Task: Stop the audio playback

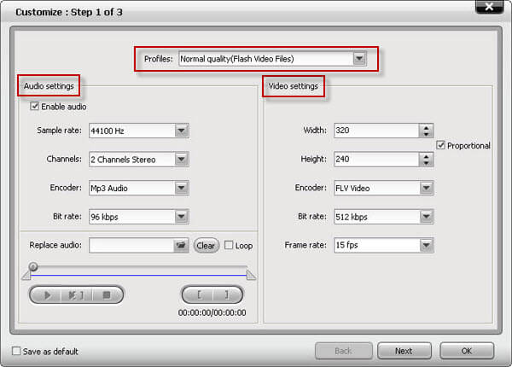Action: (x=107, y=295)
